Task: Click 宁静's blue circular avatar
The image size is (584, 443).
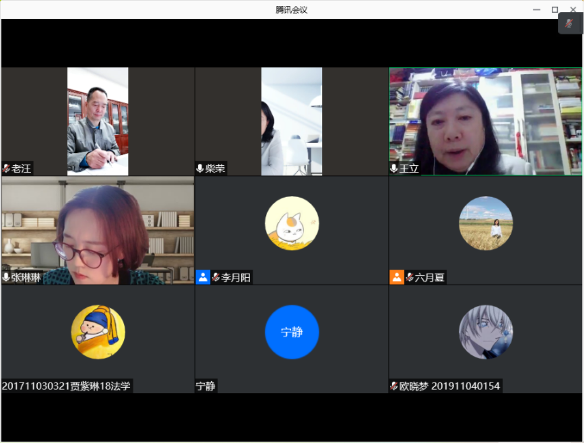Action: coord(292,332)
